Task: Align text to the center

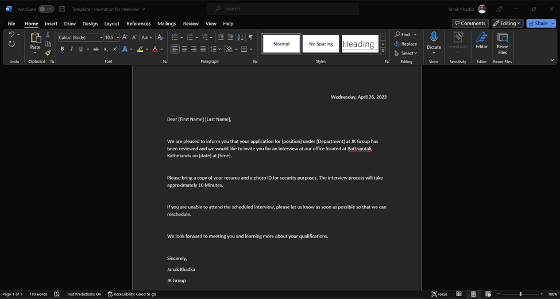Action: 184,49
